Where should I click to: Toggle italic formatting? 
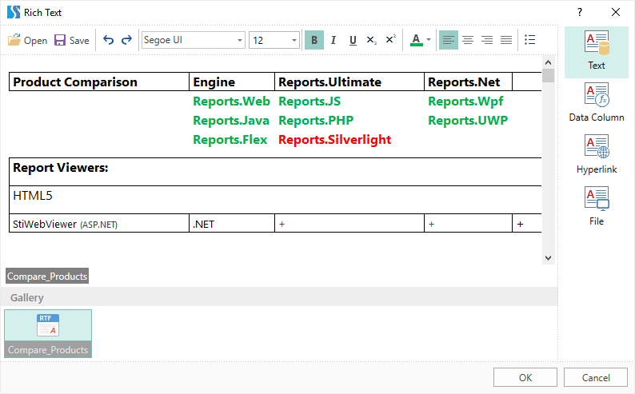333,40
